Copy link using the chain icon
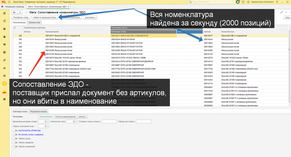 (x=282, y=12)
